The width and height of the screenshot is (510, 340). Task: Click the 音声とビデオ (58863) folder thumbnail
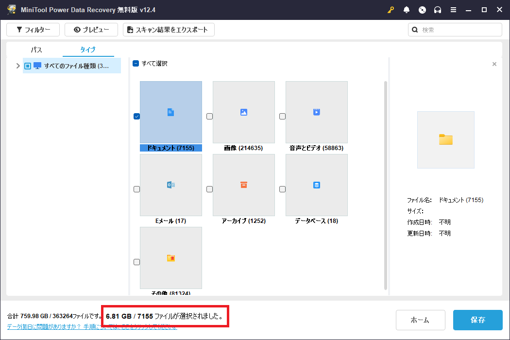pyautogui.click(x=317, y=112)
